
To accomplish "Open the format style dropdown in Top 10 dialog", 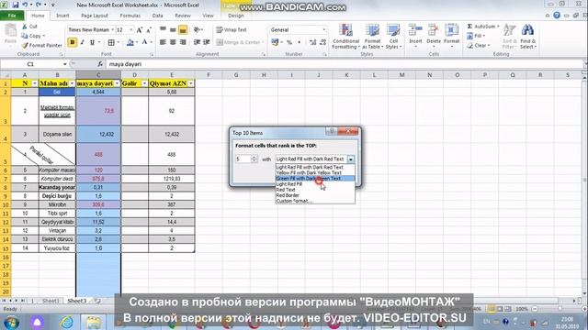I will coord(351,159).
